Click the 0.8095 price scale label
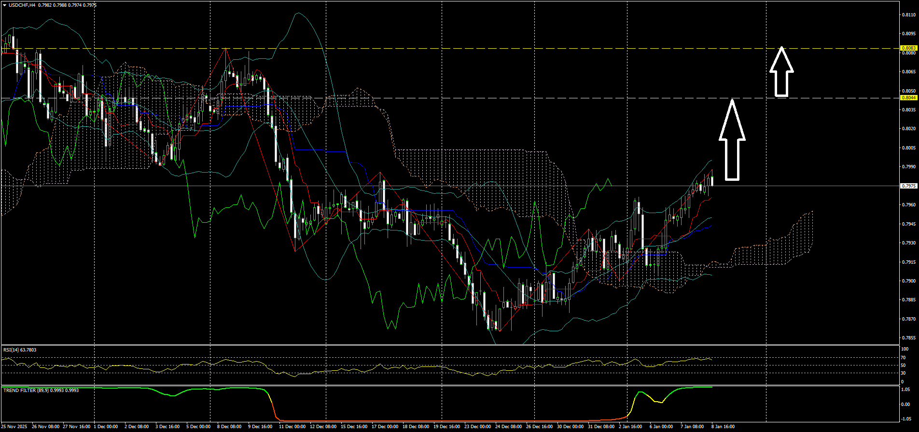Screen dimensions: 919x432 tap(909, 34)
